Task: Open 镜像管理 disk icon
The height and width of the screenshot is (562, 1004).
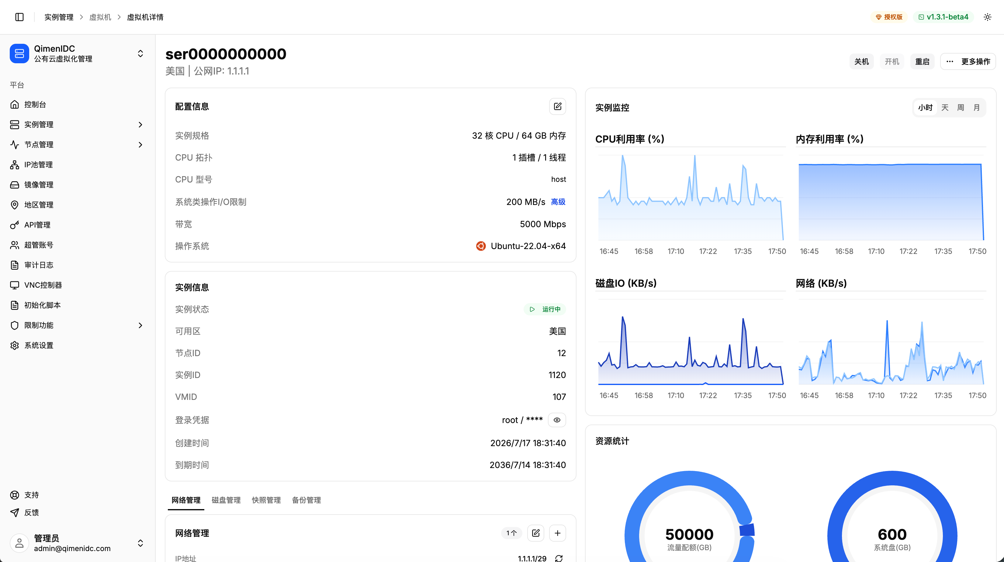Action: point(14,185)
